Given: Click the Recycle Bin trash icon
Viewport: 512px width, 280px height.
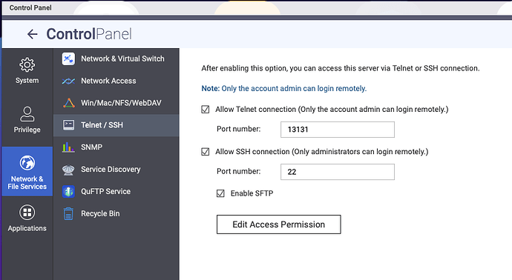Looking at the screenshot, I should [x=68, y=214].
